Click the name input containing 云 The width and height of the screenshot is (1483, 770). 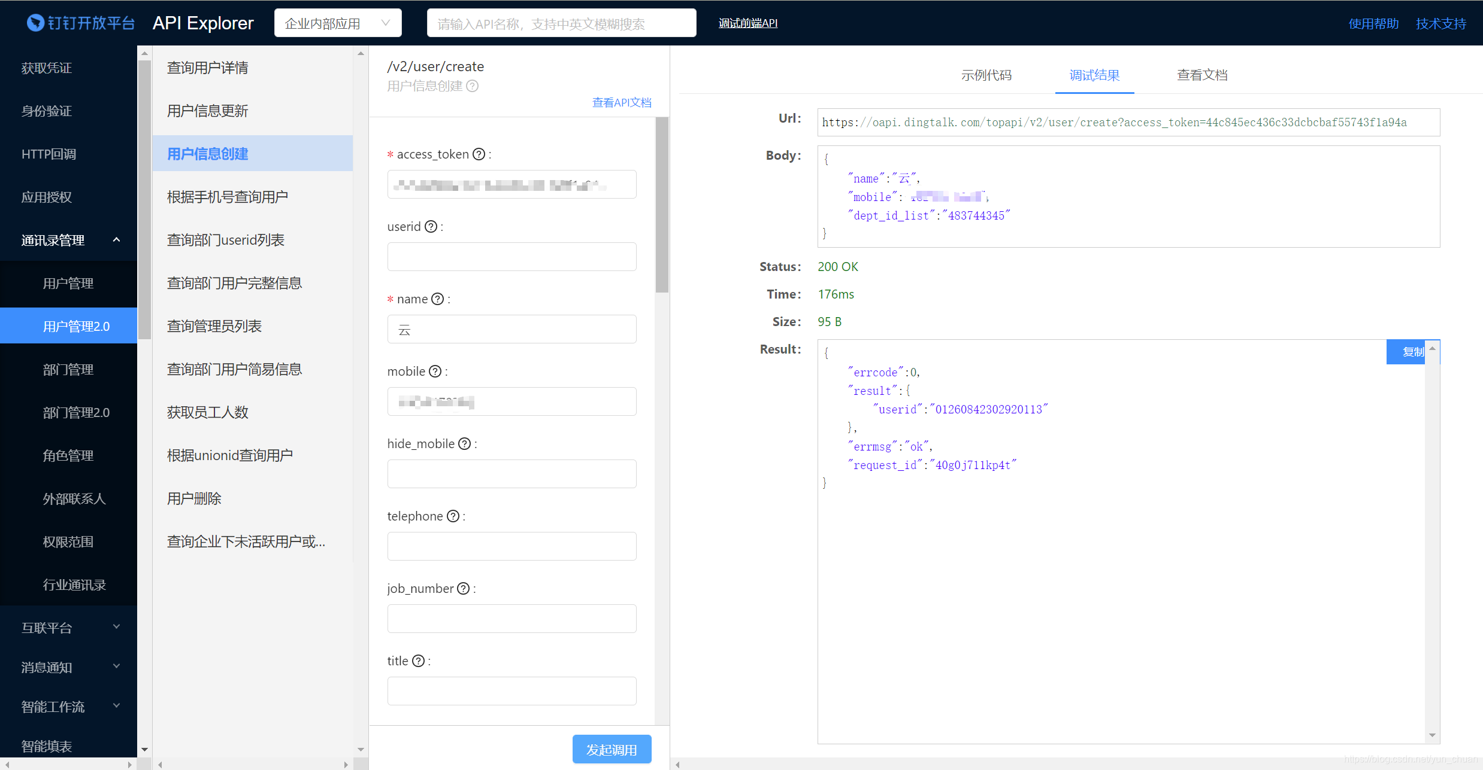click(x=512, y=329)
